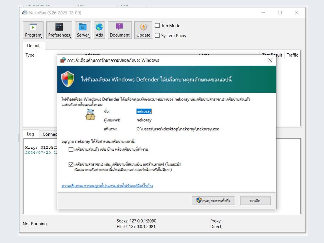Click the Direct: status label
Screen dimensions: 324x243
(x=216, y=227)
